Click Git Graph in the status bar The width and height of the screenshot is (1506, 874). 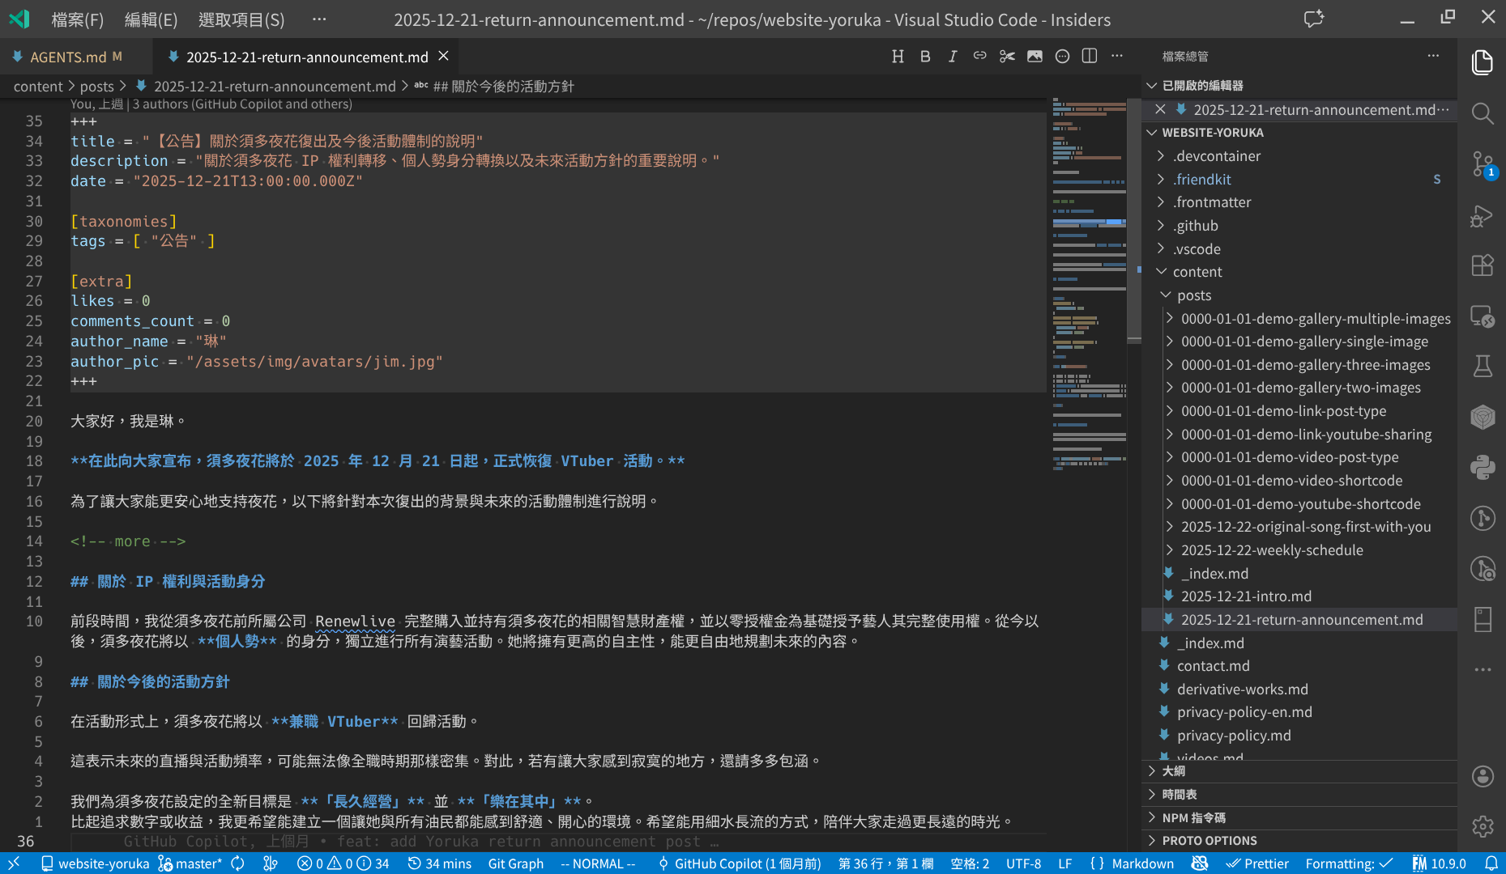pos(515,863)
